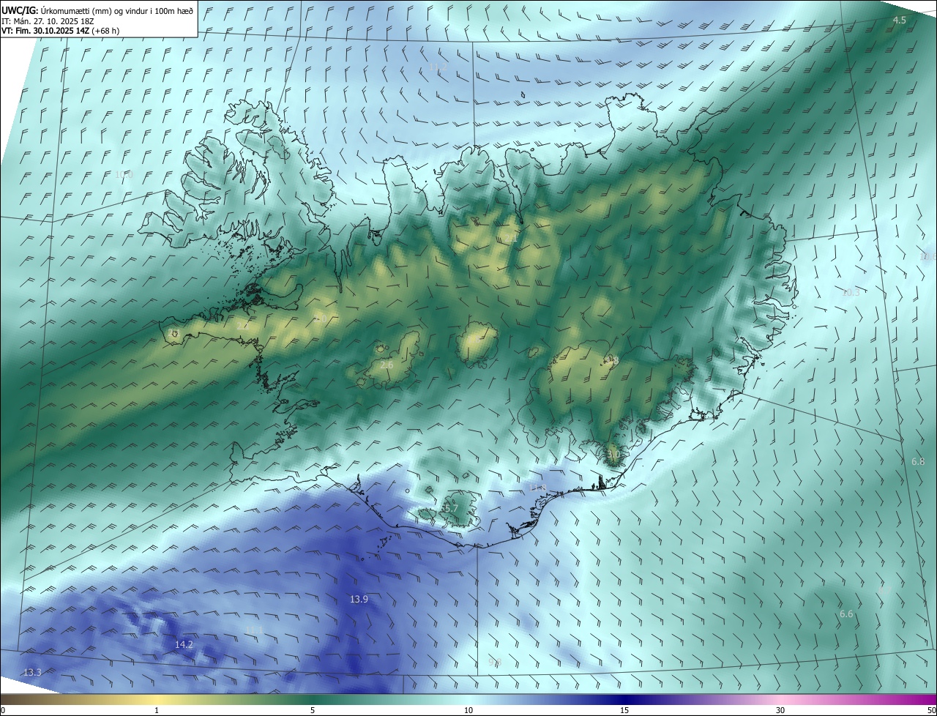Viewport: 937px width, 716px height.
Task: Click the 2.1 value label in northern Iceland
Action: pos(510,238)
